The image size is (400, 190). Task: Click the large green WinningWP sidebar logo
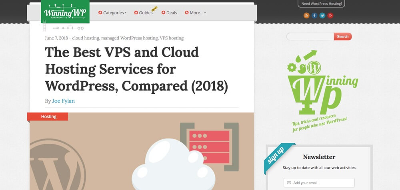323,91
